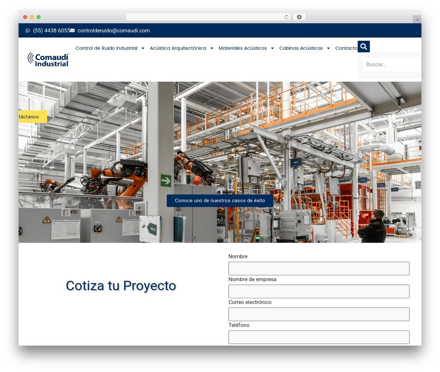Open Control de Ruido Industrial menu
Image resolution: width=440 pixels, height=372 pixels.
click(107, 48)
